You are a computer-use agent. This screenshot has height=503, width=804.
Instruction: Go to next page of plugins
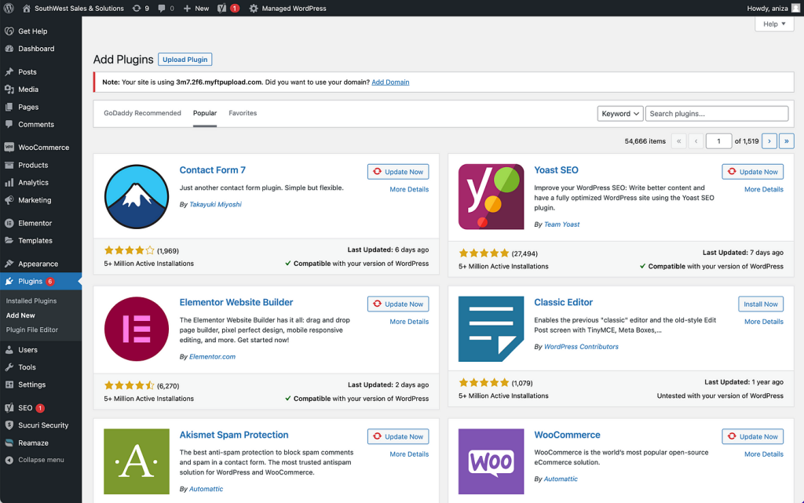769,141
